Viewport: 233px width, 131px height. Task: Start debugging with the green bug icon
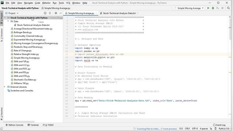pos(213,8)
